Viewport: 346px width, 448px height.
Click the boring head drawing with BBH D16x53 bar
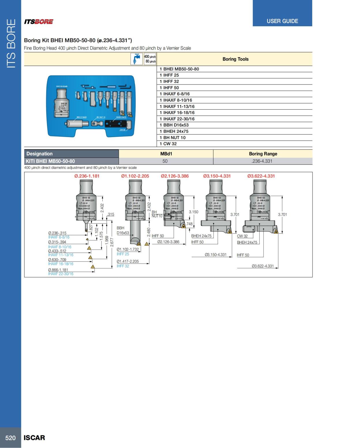tap(135, 213)
